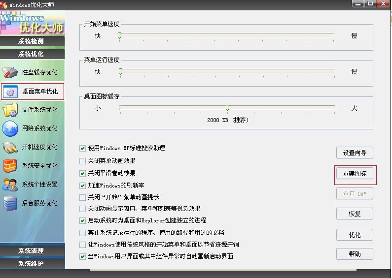Click the Windows优化大师 title bar app icon
392x278 pixels.
pyautogui.click(x=4, y=4)
